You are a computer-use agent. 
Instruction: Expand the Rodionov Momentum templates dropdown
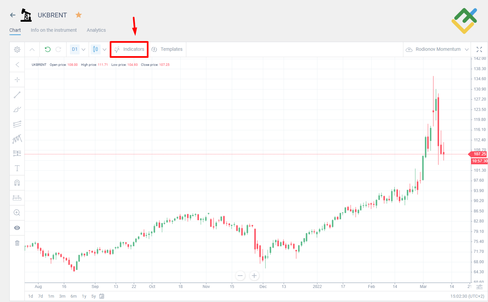[x=467, y=49]
